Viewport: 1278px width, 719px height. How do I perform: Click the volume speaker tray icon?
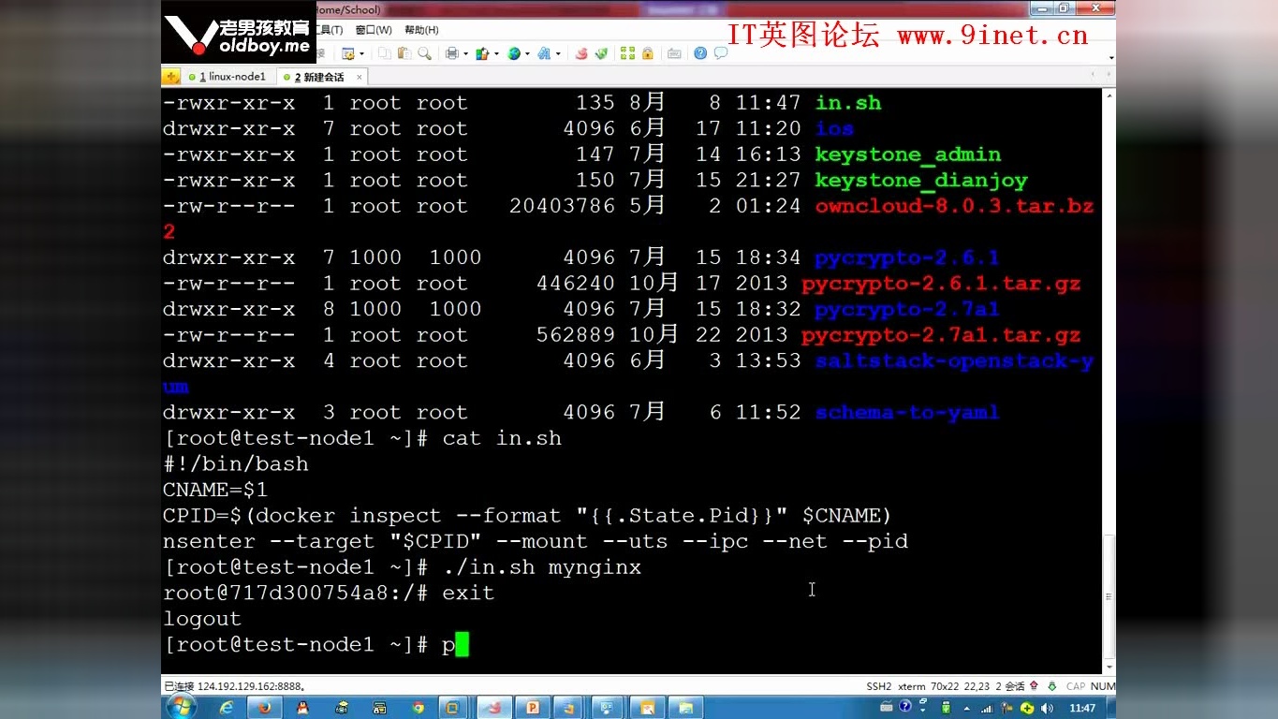tap(1047, 708)
